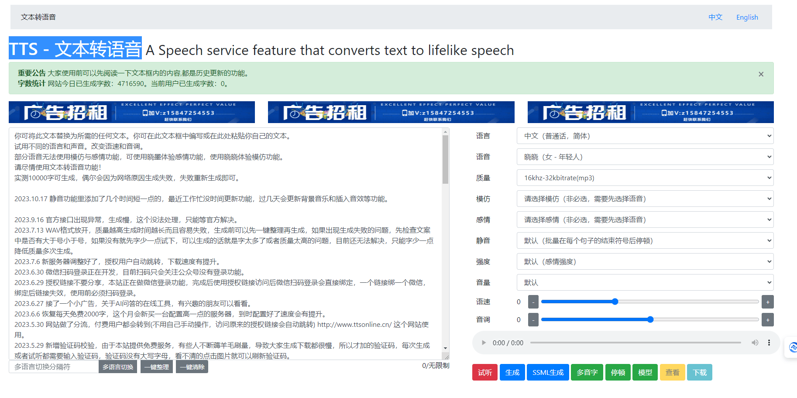
Task: Expand the 语言 language dropdown
Action: pos(645,136)
